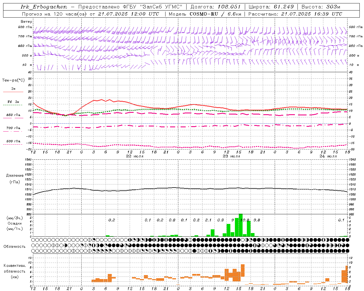Click the 10.8 precipitation total value

click(245, 220)
